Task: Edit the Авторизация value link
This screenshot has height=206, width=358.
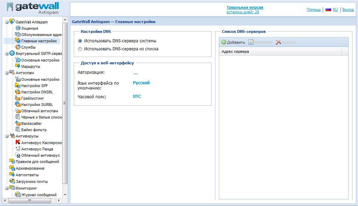Action: pyautogui.click(x=136, y=73)
